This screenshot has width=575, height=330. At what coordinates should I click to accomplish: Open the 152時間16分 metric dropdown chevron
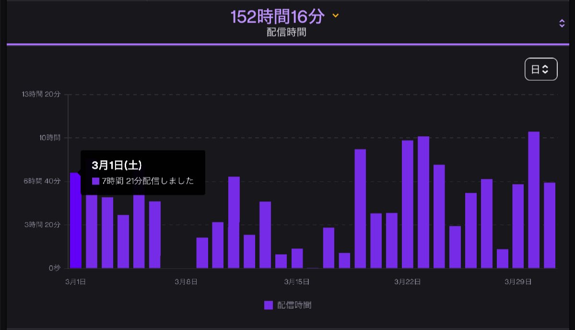pos(336,15)
